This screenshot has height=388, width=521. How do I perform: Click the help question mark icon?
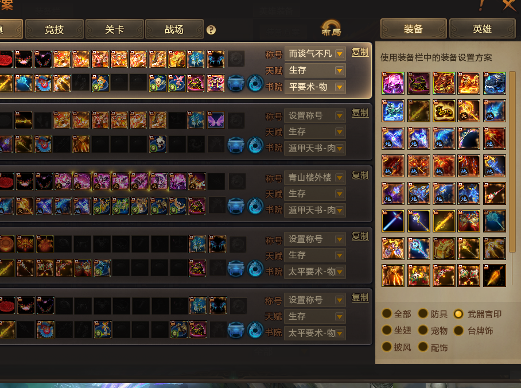[x=211, y=30]
